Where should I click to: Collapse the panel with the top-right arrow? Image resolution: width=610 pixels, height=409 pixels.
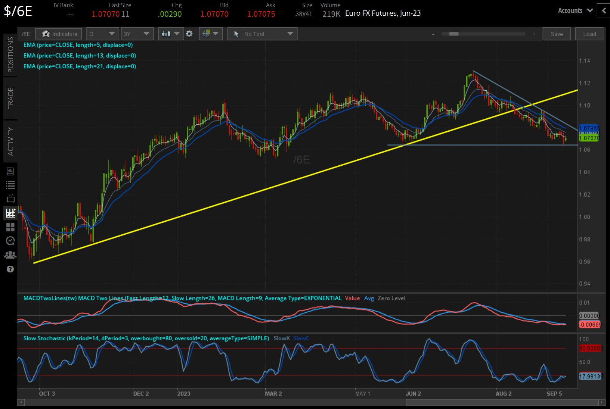(x=604, y=10)
